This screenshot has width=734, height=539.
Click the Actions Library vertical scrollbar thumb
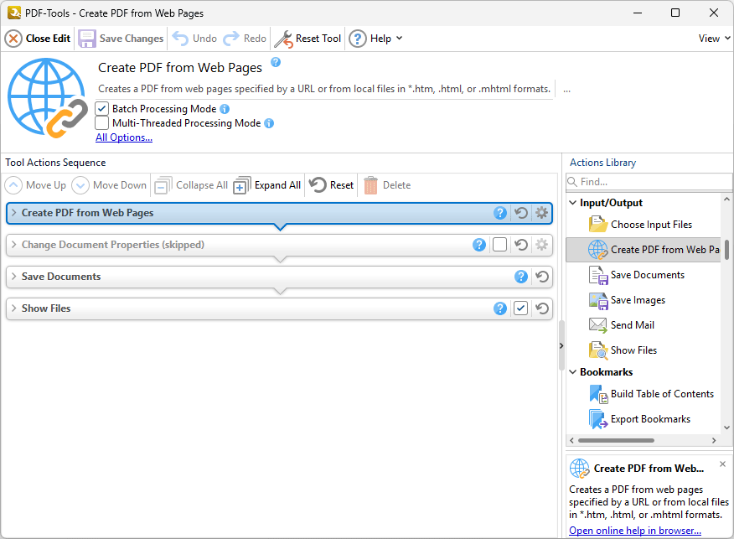click(726, 249)
